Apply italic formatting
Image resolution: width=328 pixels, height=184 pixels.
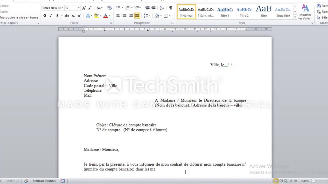click(51, 16)
